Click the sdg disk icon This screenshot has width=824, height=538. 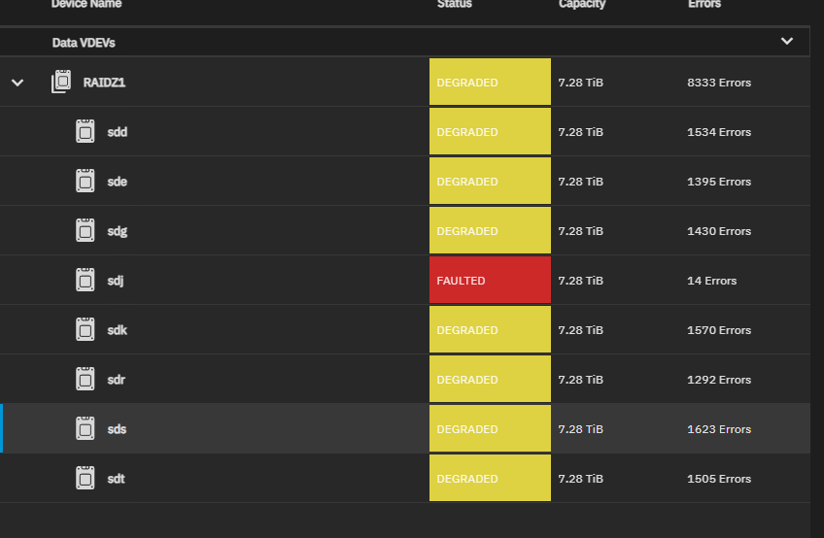coord(86,231)
